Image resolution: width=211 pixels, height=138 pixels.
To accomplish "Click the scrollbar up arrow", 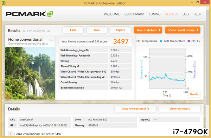I will pos(207,8).
